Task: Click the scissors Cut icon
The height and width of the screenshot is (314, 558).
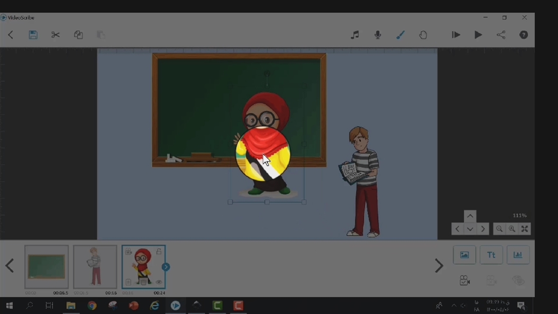Action: [x=55, y=35]
